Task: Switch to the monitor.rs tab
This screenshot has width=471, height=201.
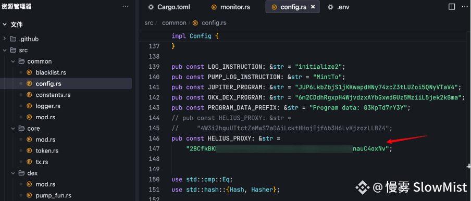Action: tap(230, 7)
